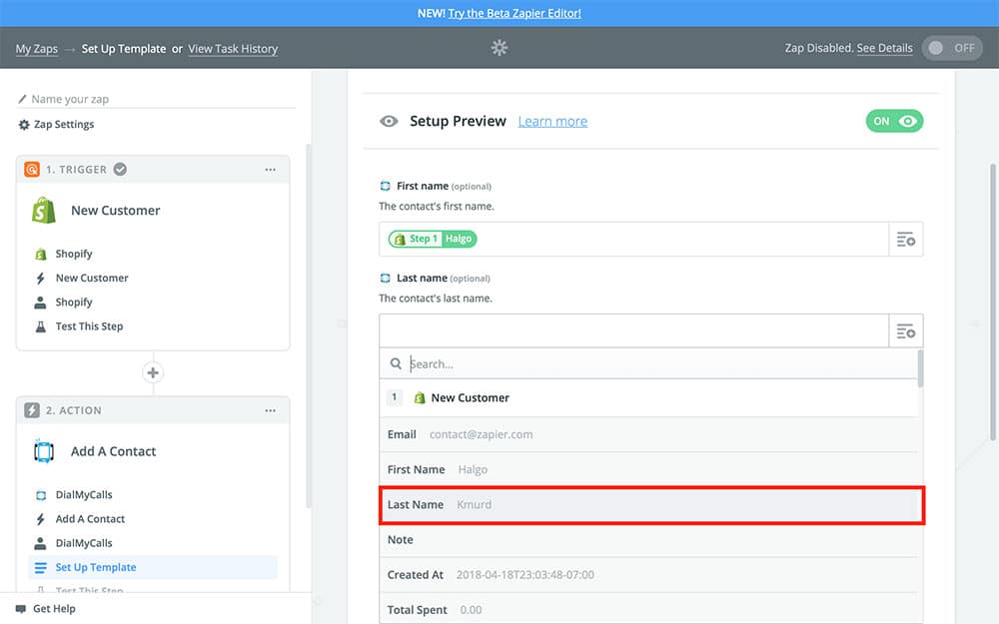999x624 pixels.
Task: Click the Zapier loading gear icon in header
Action: [499, 48]
